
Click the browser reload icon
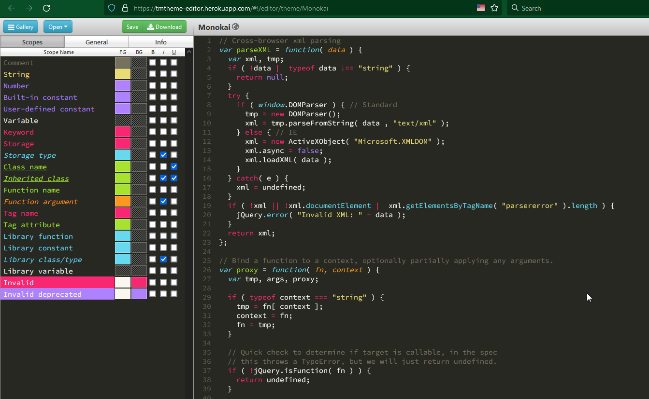coord(46,8)
